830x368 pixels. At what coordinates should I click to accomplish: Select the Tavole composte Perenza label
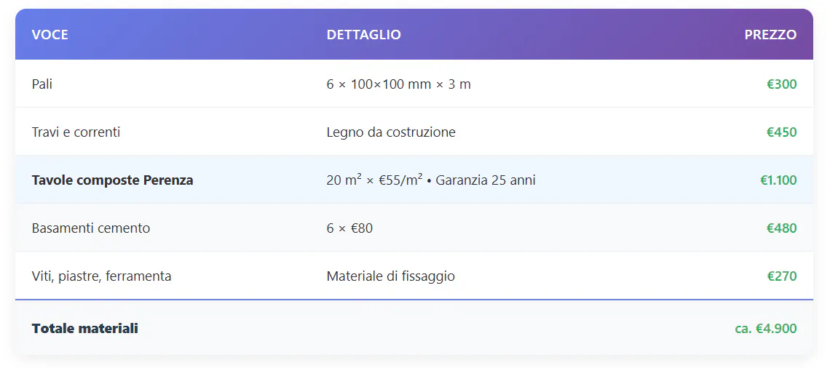(112, 180)
